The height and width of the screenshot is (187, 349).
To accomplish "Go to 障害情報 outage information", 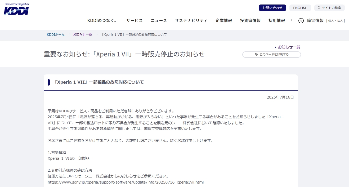I will (315, 21).
